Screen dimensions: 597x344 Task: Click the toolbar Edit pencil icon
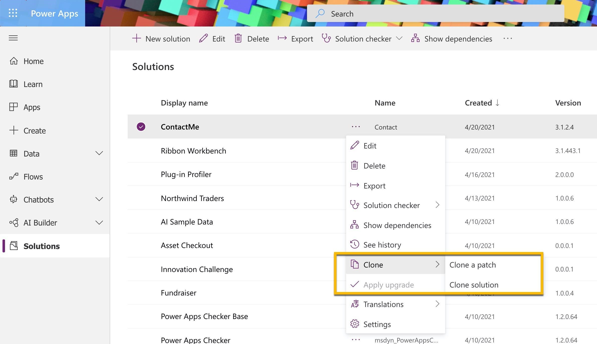click(x=203, y=38)
